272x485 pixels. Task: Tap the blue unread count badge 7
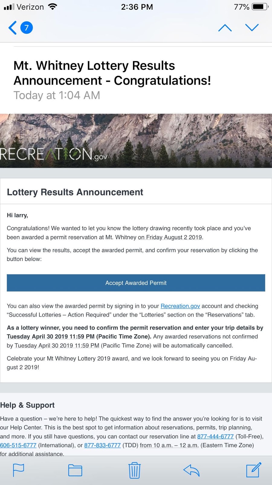pyautogui.click(x=27, y=28)
